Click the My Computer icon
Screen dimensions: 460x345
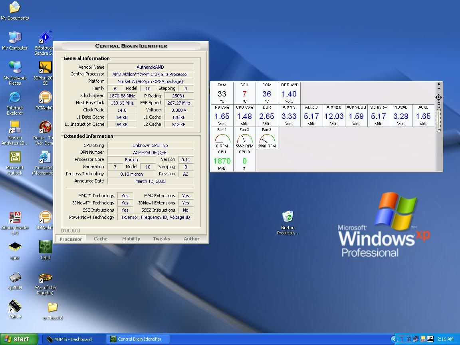[15, 38]
